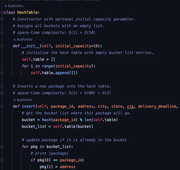Click the underlined zip parameter

click(x=130, y=106)
